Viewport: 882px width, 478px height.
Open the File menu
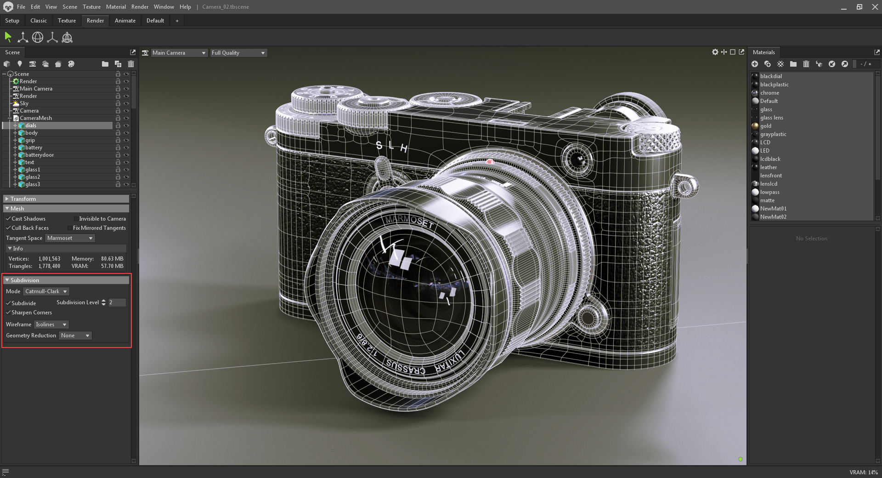point(21,7)
